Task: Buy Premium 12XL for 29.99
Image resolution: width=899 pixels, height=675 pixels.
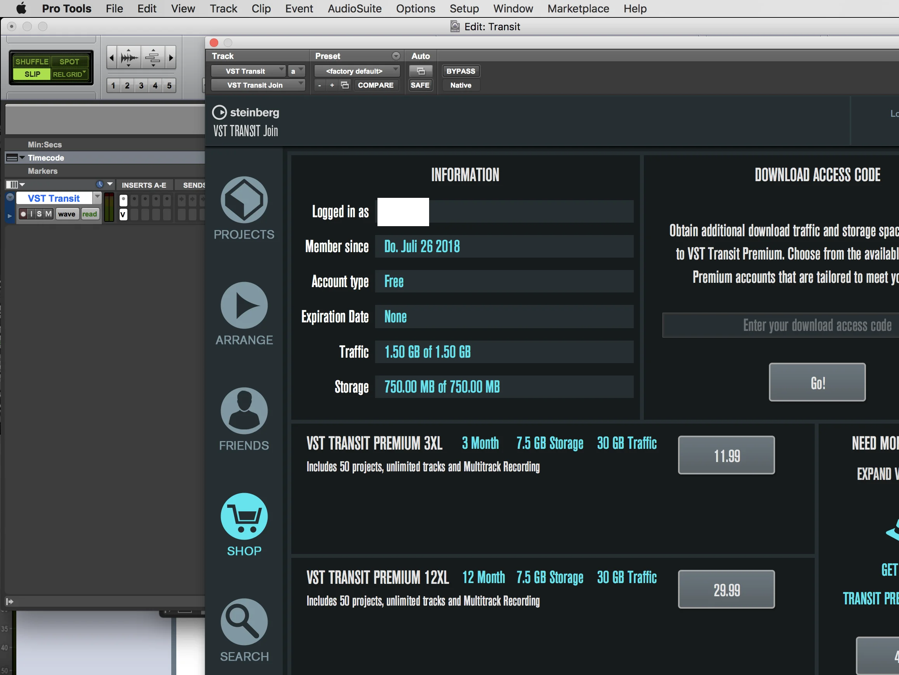Action: pyautogui.click(x=726, y=589)
